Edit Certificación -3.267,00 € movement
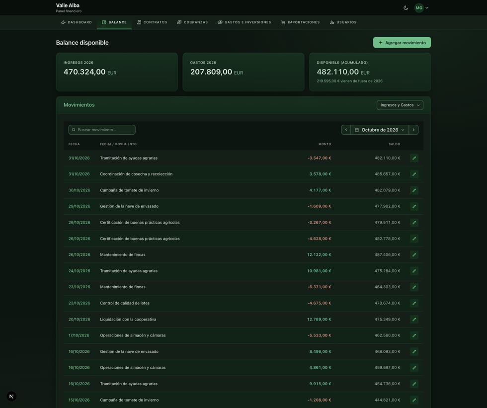 [414, 223]
